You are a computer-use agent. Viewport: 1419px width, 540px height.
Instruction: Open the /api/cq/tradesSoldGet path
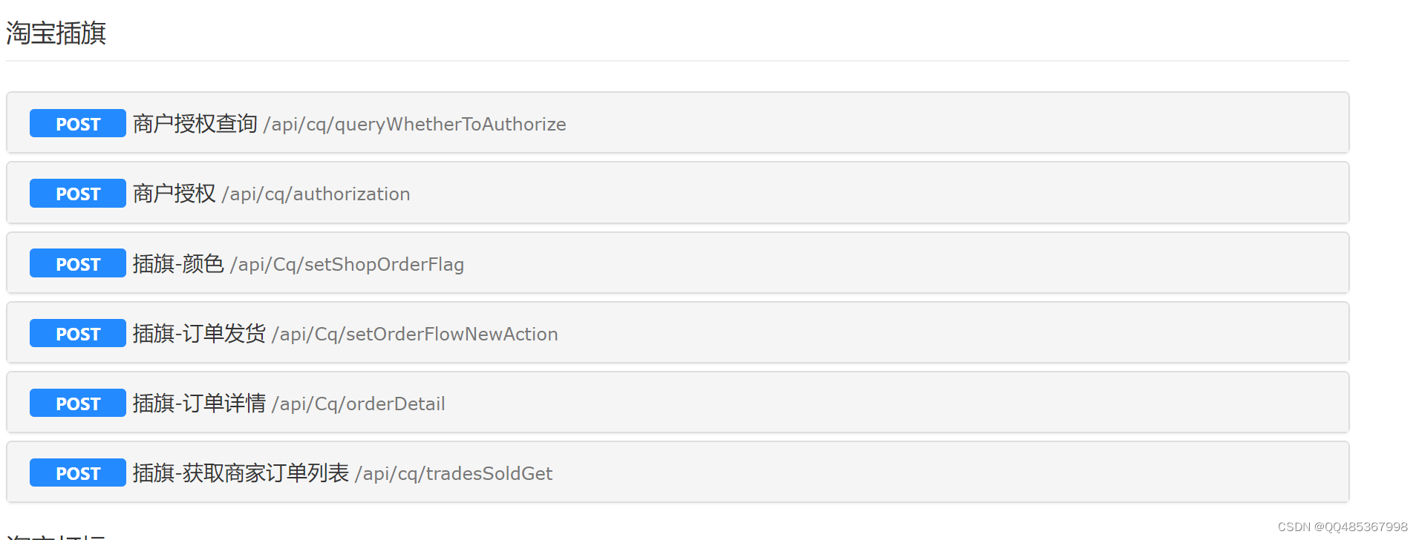pyautogui.click(x=454, y=474)
